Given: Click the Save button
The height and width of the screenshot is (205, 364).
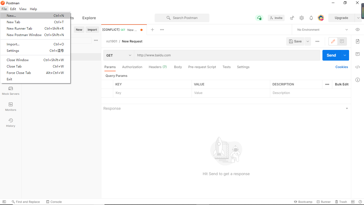Looking at the screenshot, I should pos(295,41).
